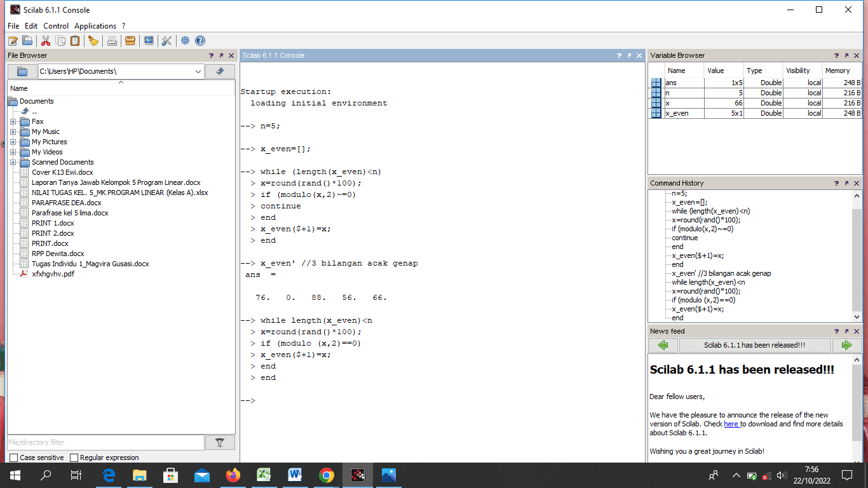Click the Name column header in File Browser
The height and width of the screenshot is (488, 868).
[121, 88]
